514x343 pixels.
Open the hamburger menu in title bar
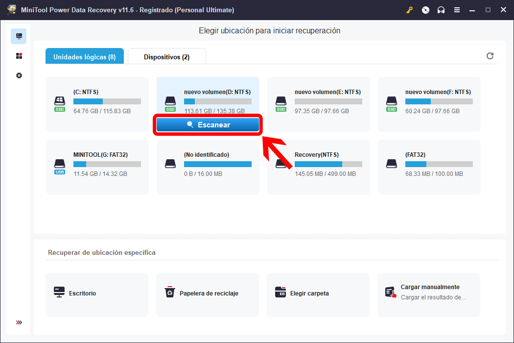[x=457, y=10]
